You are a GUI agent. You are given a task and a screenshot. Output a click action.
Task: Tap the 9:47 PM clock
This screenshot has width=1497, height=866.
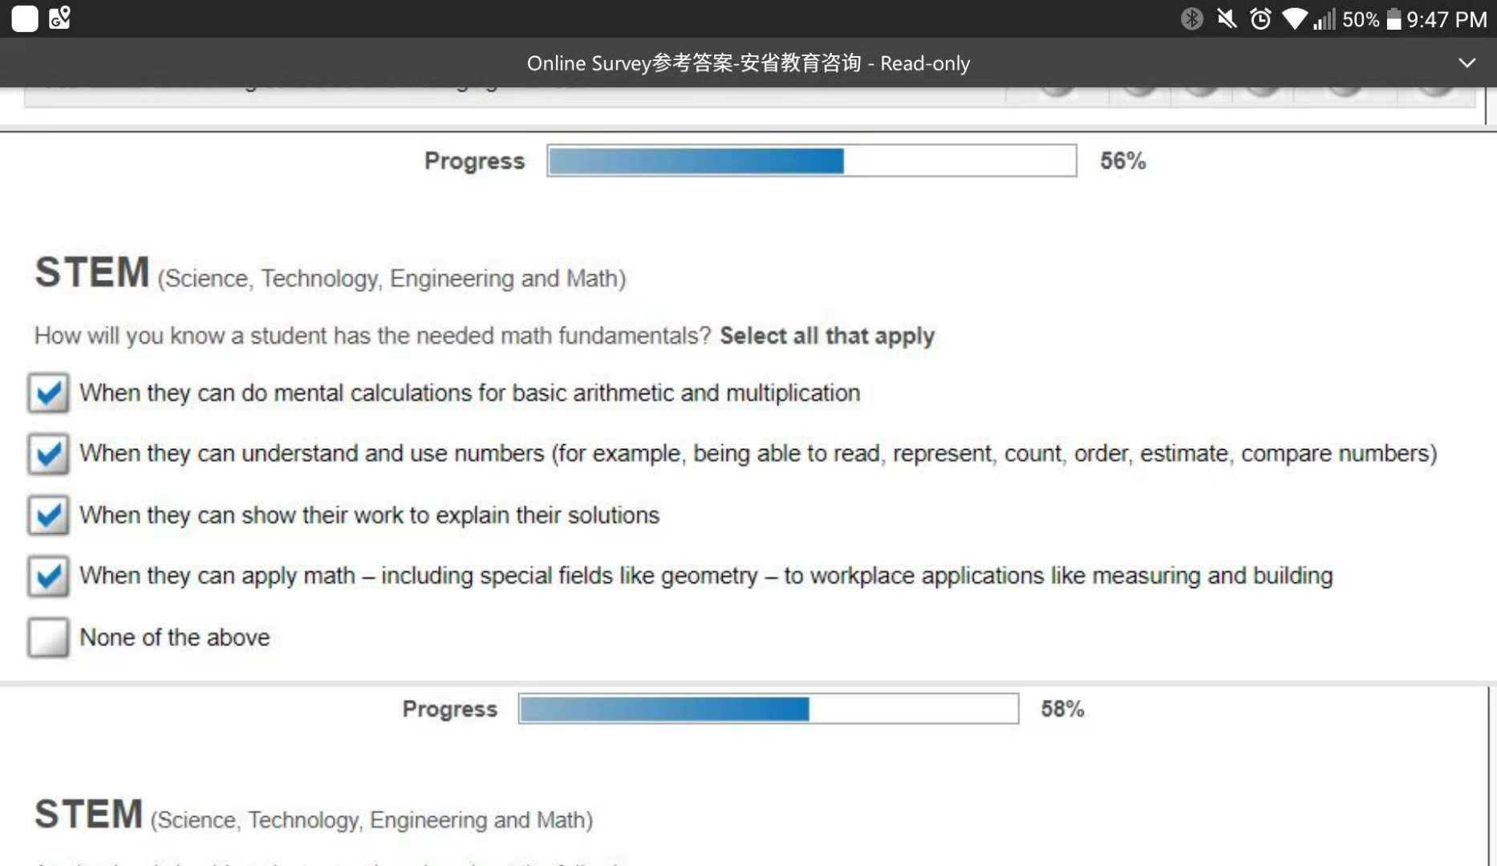[x=1446, y=18]
